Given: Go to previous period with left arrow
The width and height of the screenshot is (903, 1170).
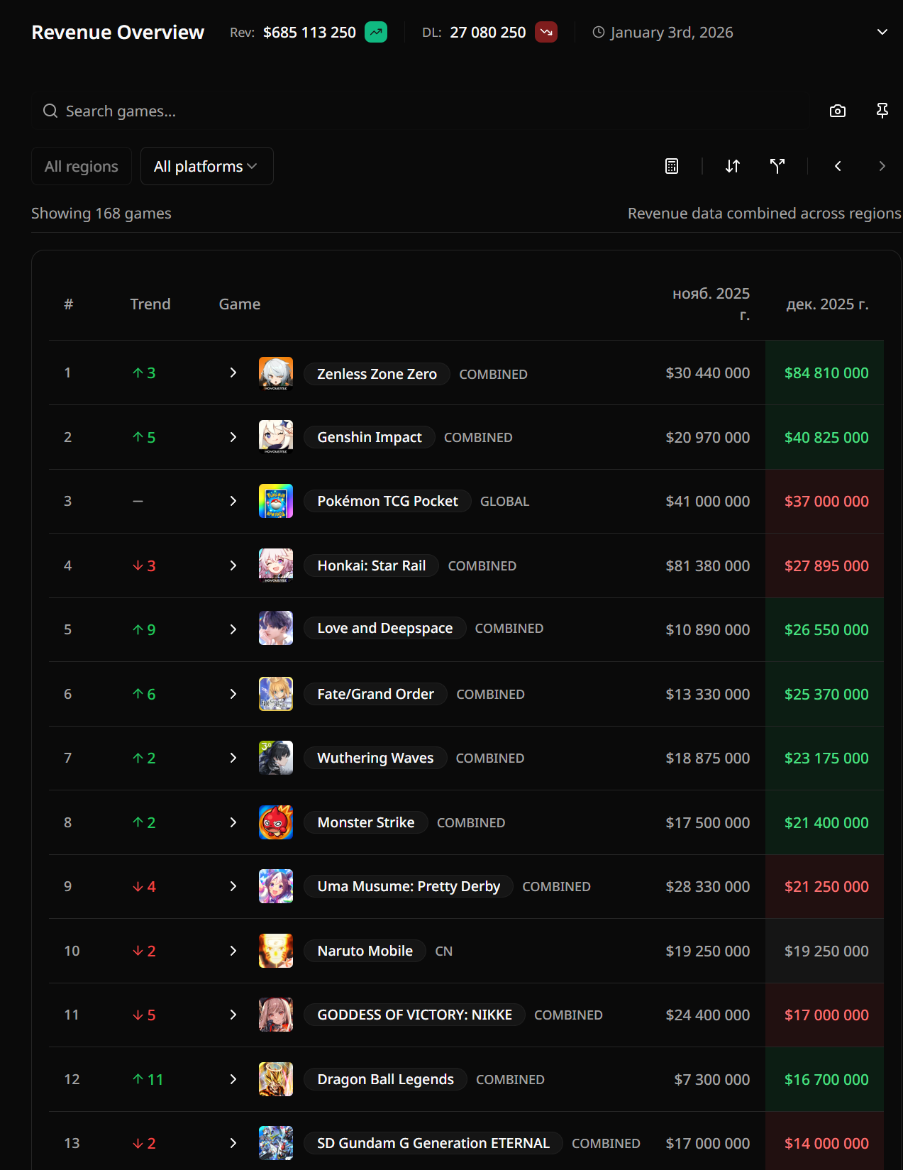Looking at the screenshot, I should 838,166.
